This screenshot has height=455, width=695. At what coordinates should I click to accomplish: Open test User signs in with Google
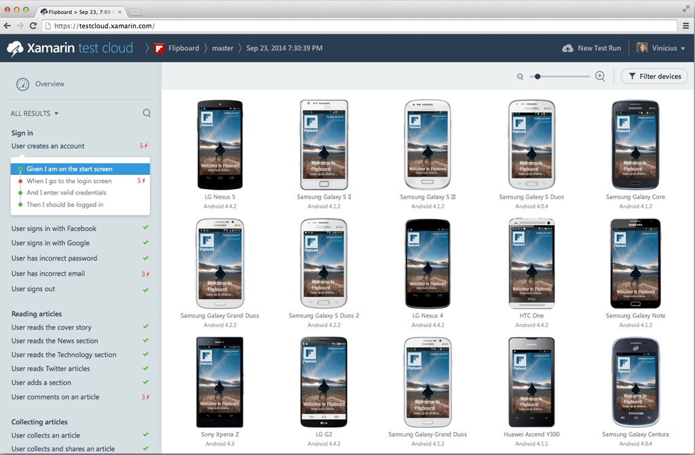[50, 243]
